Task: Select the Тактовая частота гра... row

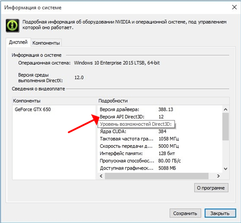Action: pos(160,139)
